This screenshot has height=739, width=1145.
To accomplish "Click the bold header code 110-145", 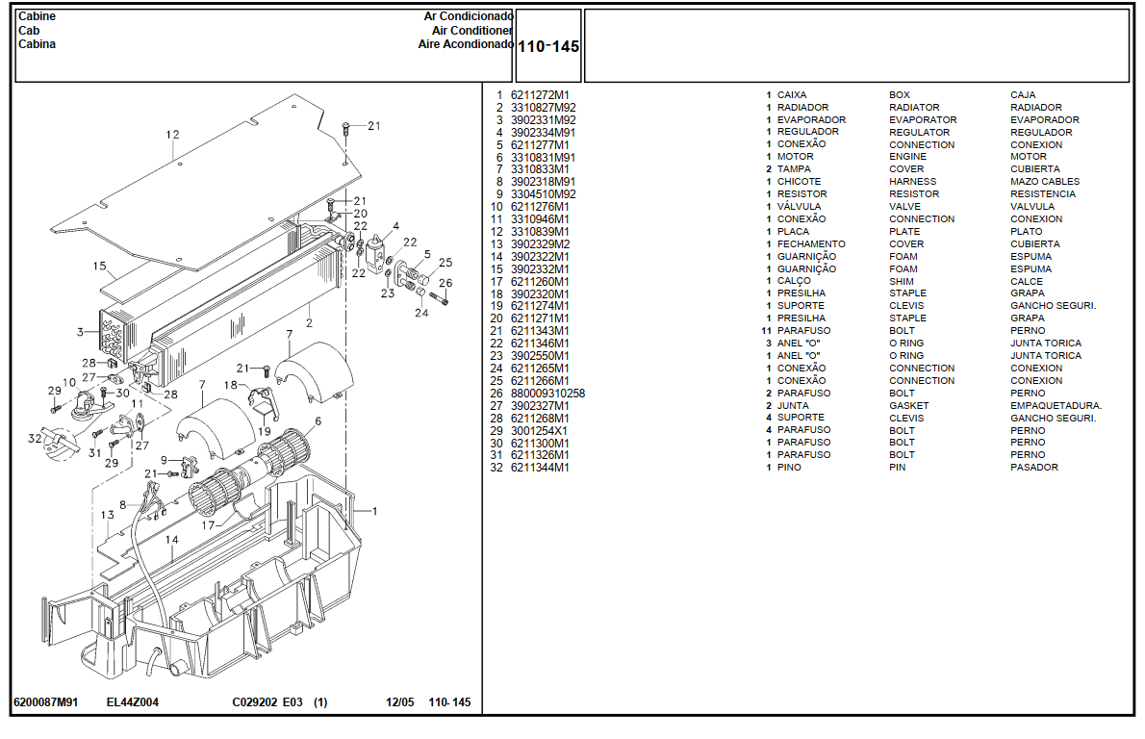I will tap(548, 47).
